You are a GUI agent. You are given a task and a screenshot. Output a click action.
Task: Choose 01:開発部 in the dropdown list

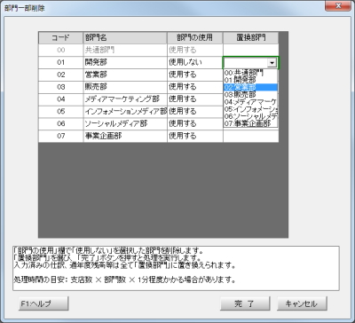[x=250, y=80]
